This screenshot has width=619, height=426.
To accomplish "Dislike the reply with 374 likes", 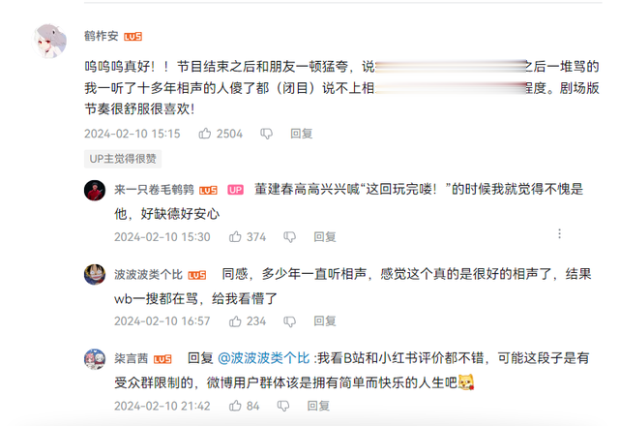I will (x=289, y=237).
